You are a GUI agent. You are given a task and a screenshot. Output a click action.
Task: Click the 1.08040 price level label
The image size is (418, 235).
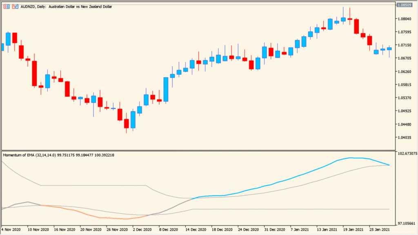point(405,19)
